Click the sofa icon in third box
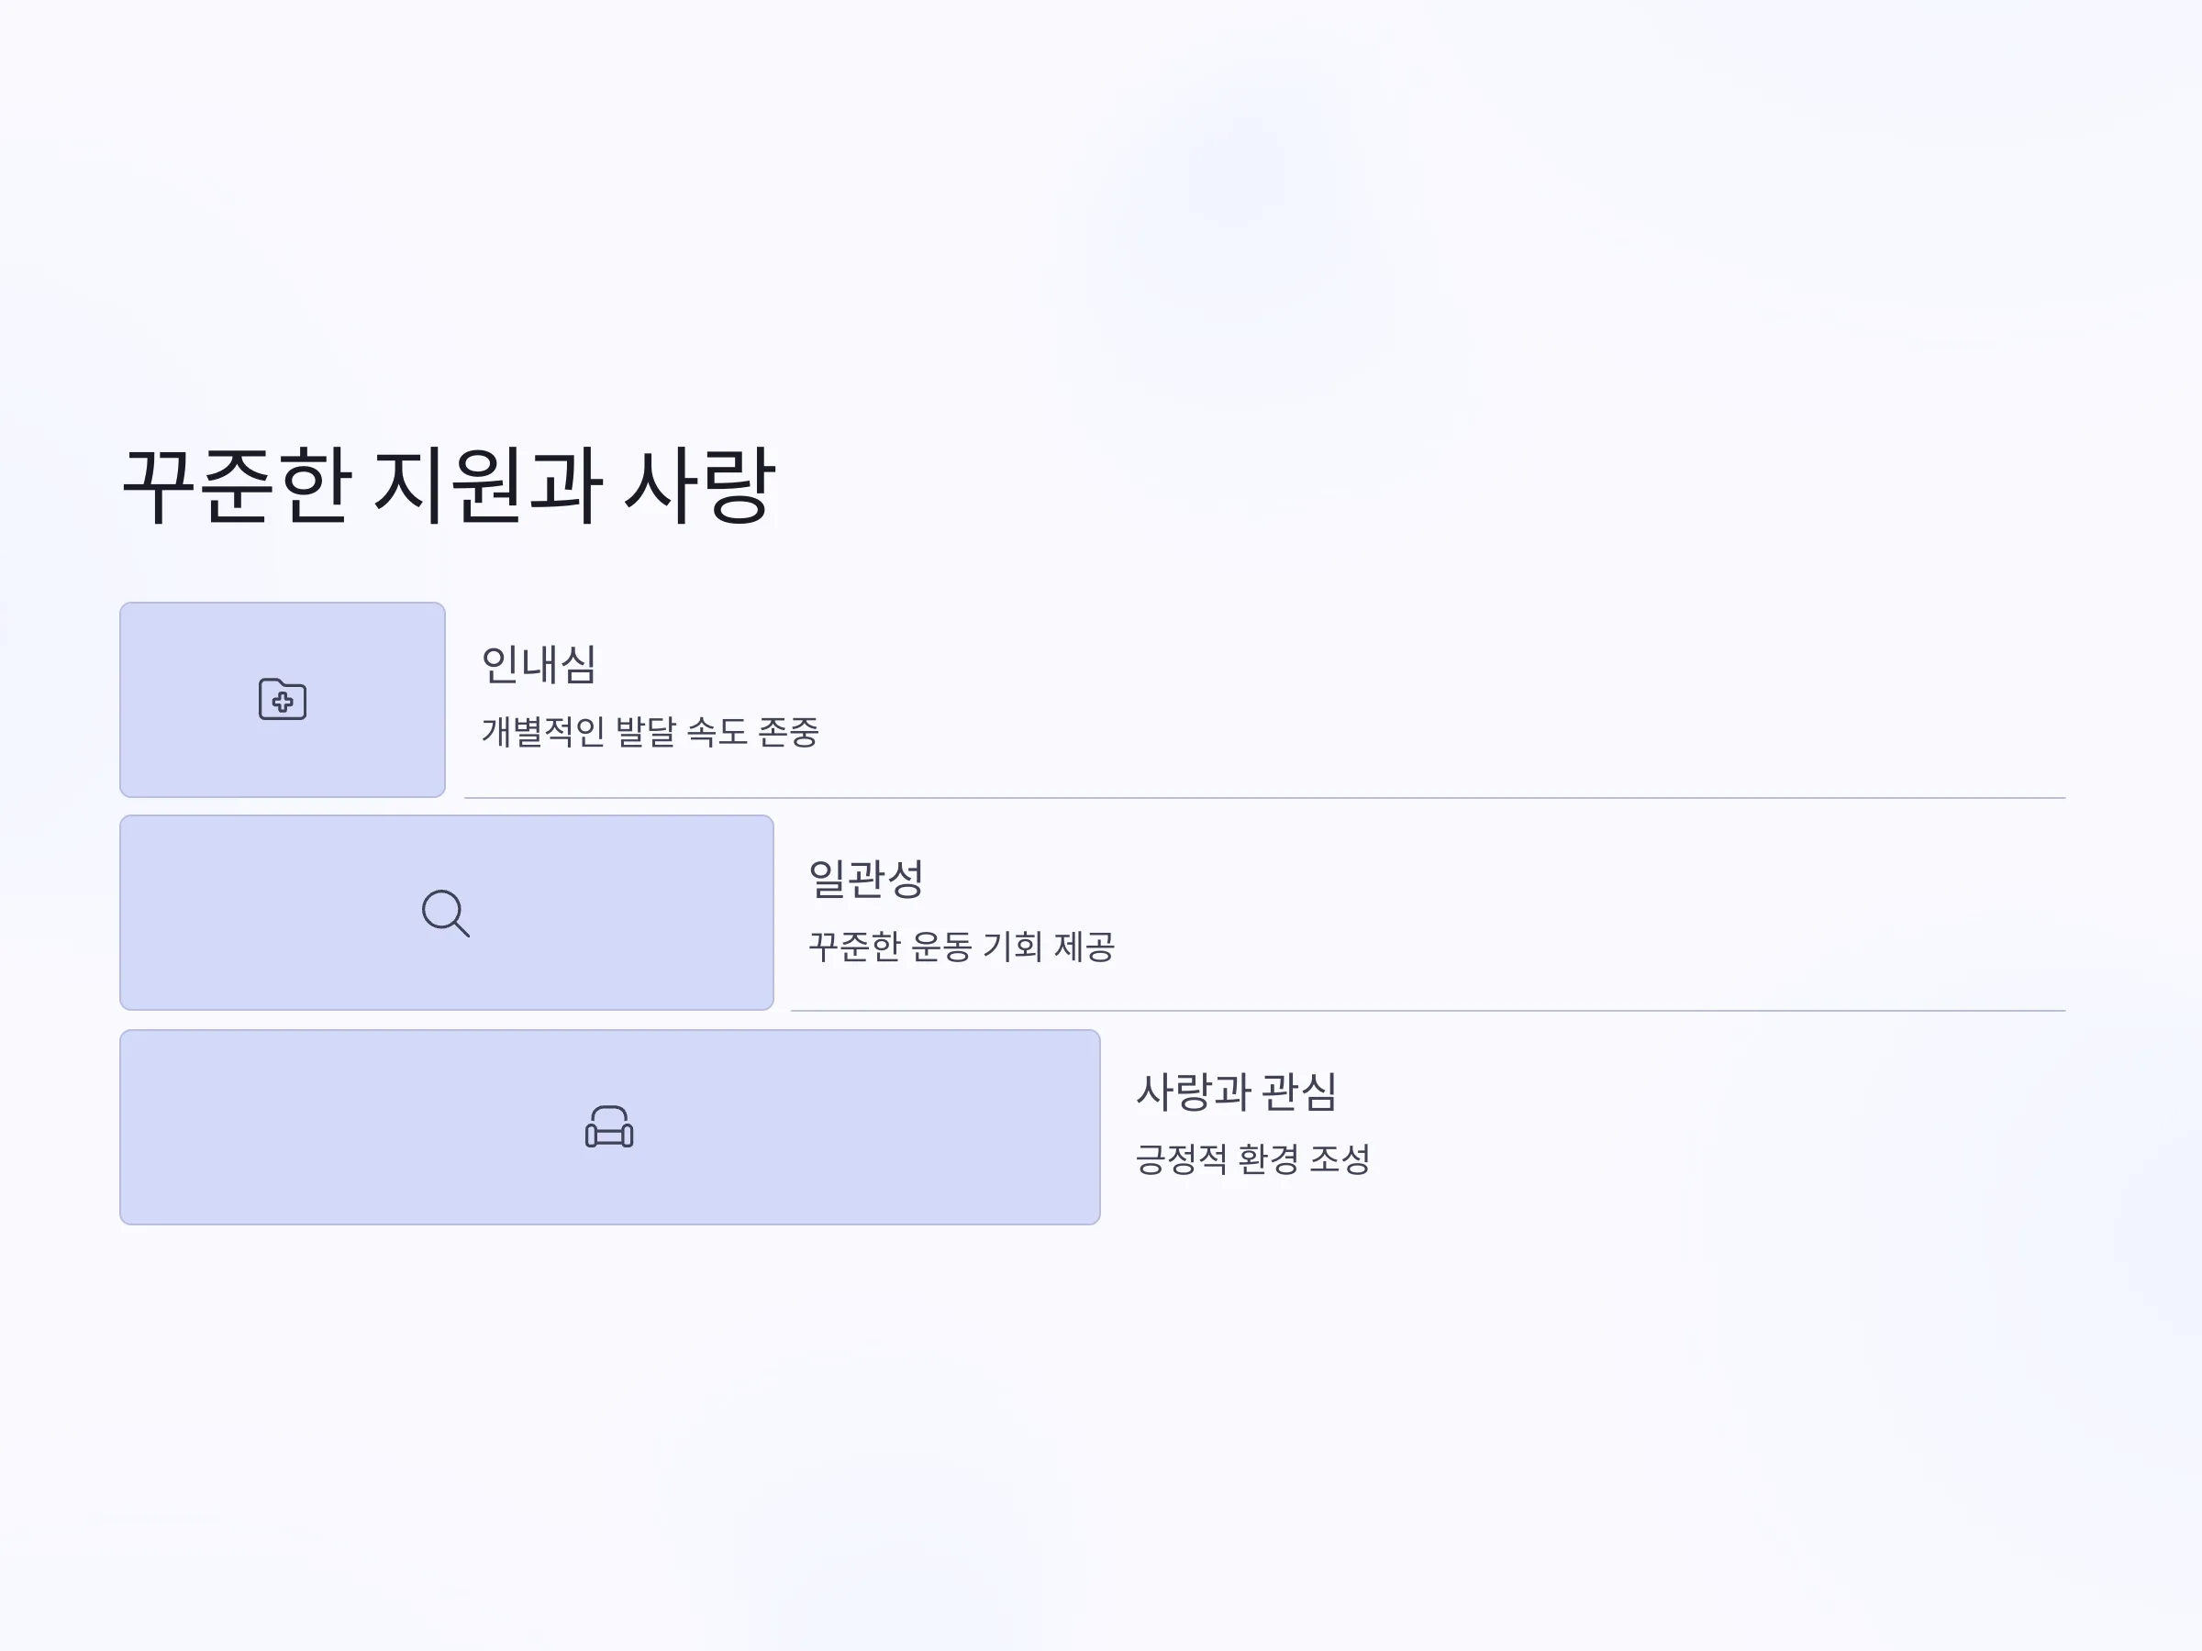This screenshot has height=1651, width=2202. [609, 1126]
